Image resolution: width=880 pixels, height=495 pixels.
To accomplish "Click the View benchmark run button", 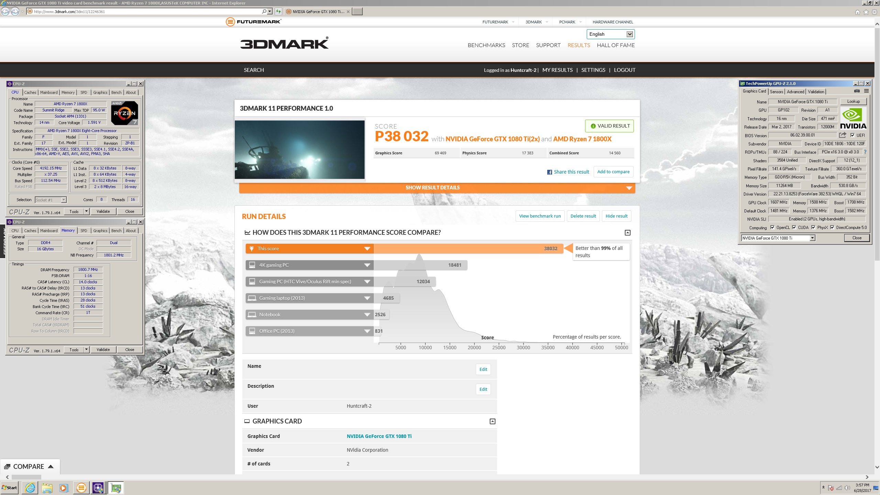I will tap(540, 216).
